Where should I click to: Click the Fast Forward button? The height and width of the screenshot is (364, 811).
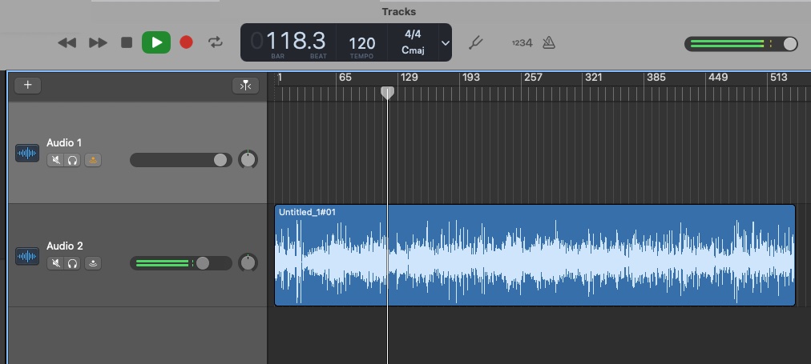tap(98, 42)
